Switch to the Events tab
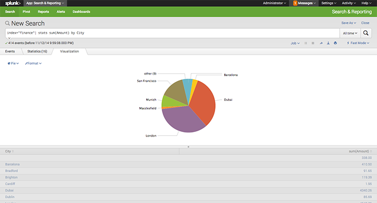Viewport: 377px width, 203px height. click(10, 51)
